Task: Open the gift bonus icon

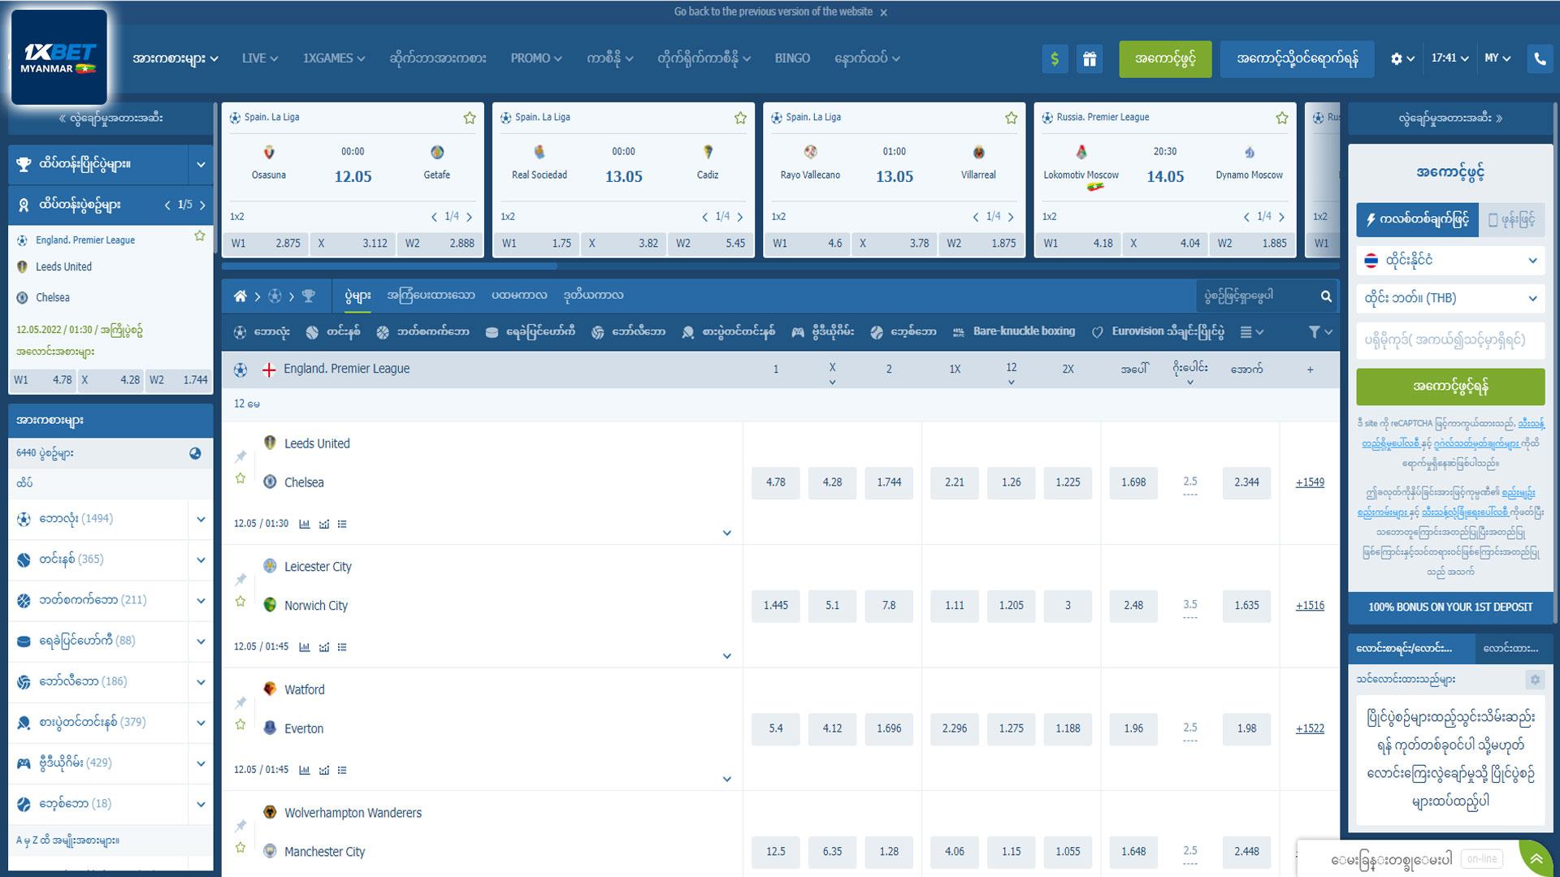Action: click(1090, 58)
